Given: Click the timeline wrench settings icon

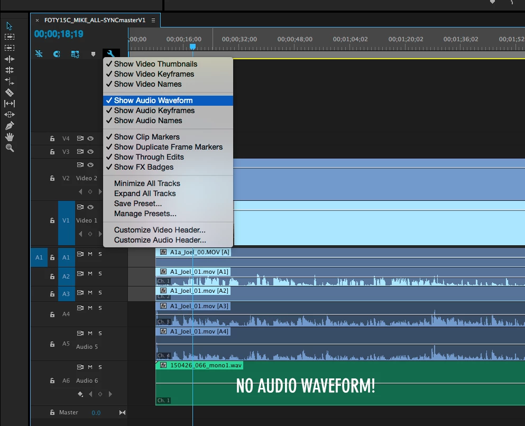Looking at the screenshot, I should click(x=110, y=53).
